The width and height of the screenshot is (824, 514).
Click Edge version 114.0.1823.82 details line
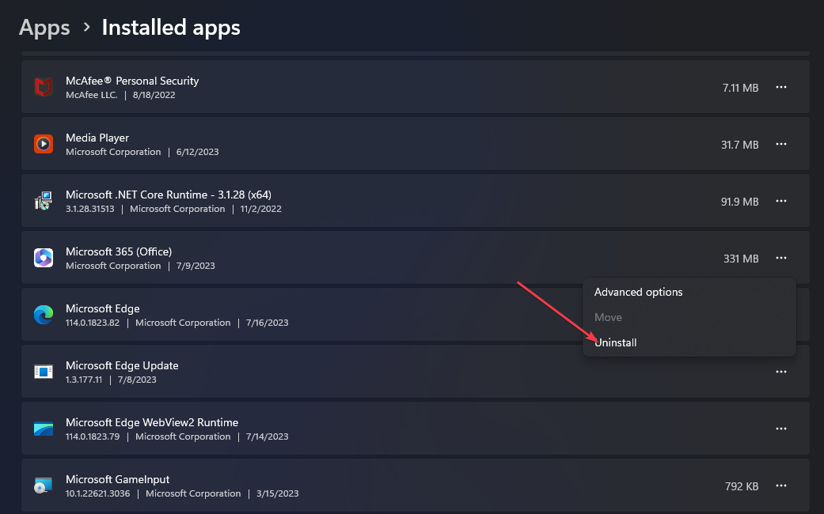coord(177,323)
